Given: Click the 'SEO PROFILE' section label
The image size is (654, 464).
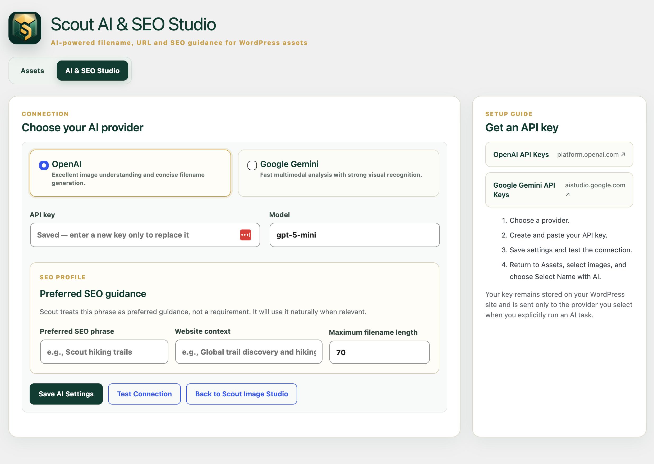Looking at the screenshot, I should (63, 277).
